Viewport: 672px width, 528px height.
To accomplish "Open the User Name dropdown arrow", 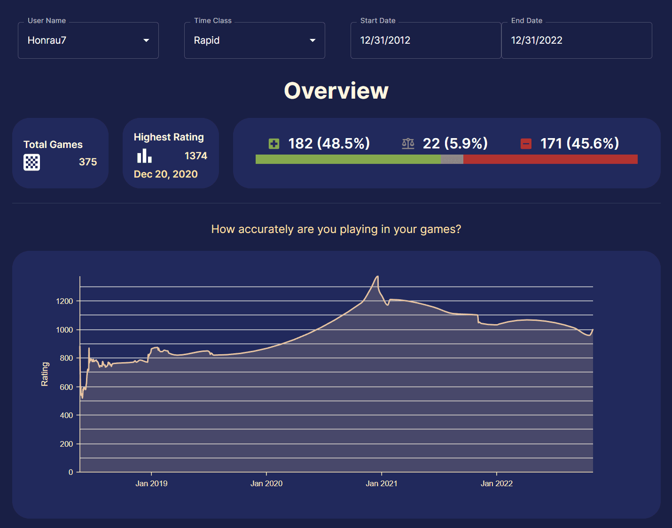I will click(x=146, y=40).
